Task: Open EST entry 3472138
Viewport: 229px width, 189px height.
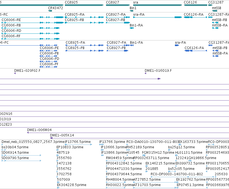Action: coord(64,163)
